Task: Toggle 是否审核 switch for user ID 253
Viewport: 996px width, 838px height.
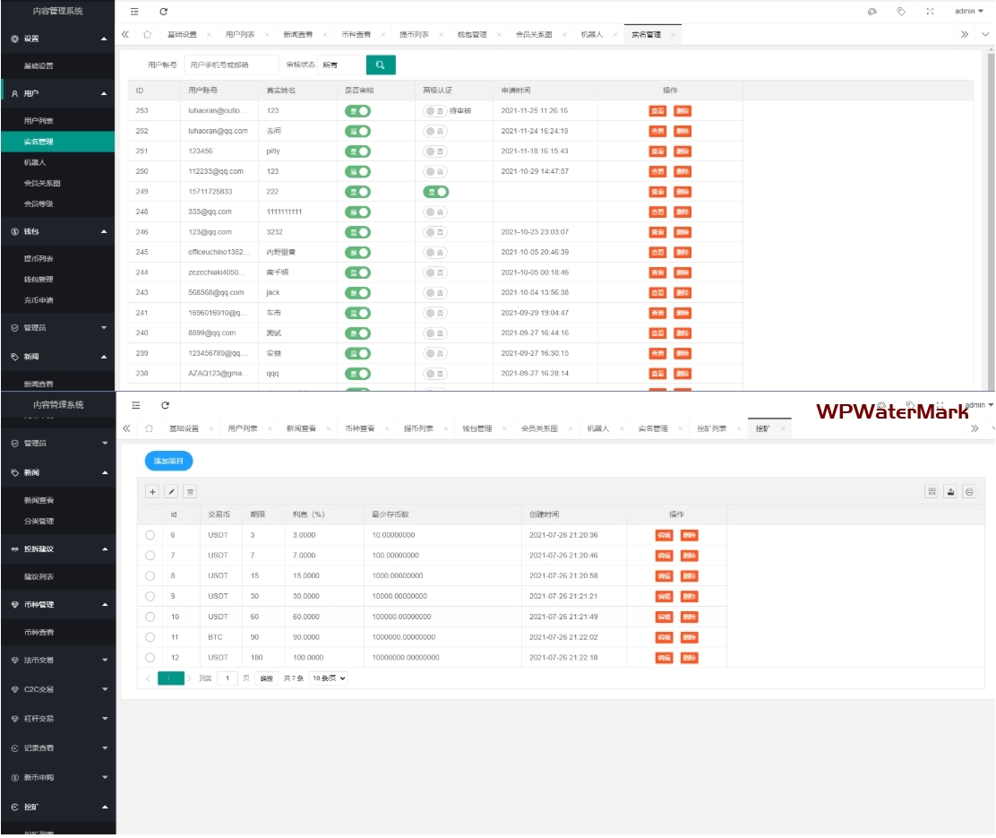Action: tap(357, 111)
